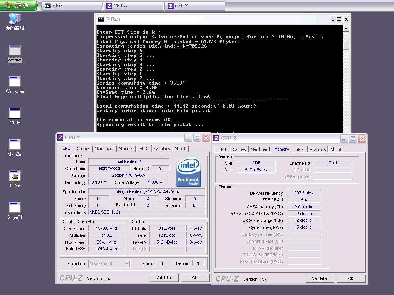Click the right CPU-Z window title icon

pos(216,138)
